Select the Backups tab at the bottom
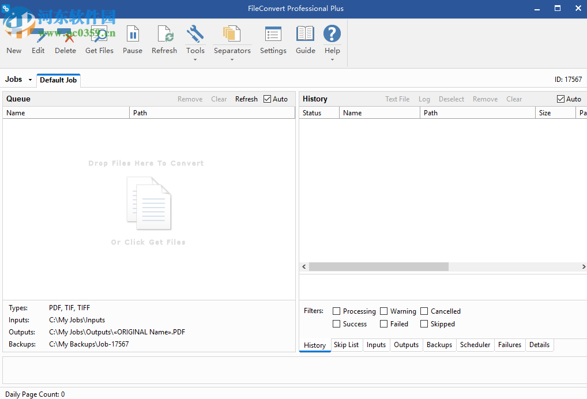Viewport: 587px width, 399px height. 439,345
